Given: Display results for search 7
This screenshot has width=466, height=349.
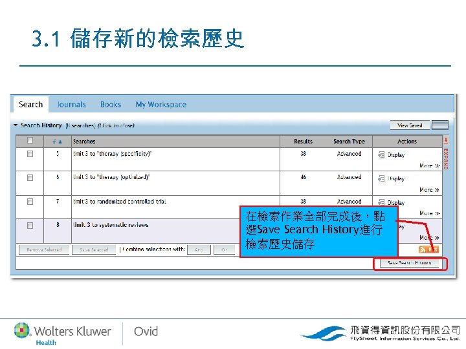Looking at the screenshot, I should click(x=396, y=203).
